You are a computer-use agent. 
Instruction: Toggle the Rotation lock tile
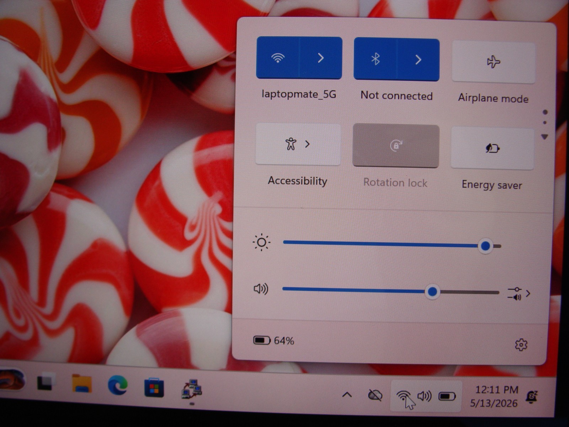pos(396,146)
